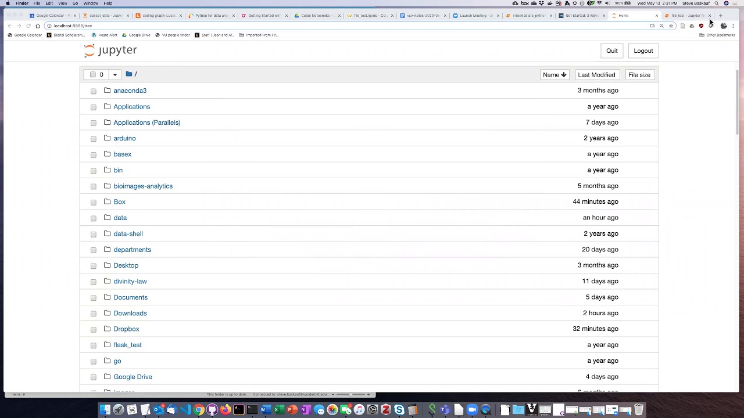Click the Jupyter logo
Viewport: 744px width, 418px height.
[110, 51]
